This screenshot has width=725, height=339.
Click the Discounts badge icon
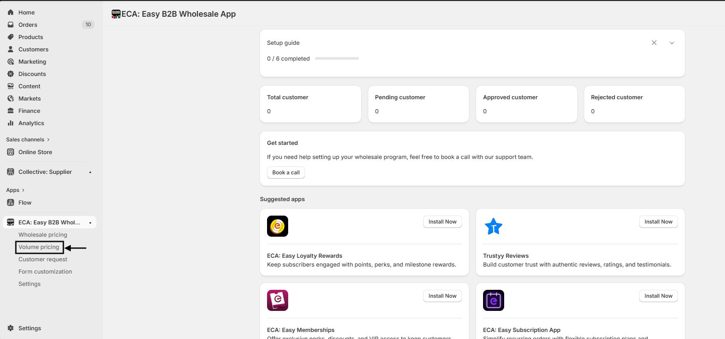tap(11, 74)
